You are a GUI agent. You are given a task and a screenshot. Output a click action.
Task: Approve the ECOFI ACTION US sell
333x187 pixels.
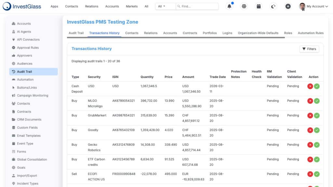[x=317, y=174]
